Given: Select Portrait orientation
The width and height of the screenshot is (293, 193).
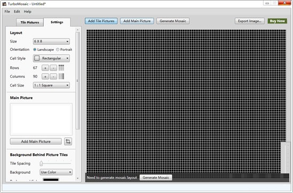Looking at the screenshot, I should pos(58,49).
